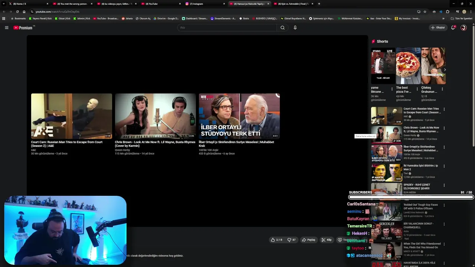Open options for 'The best pizza' short
The width and height of the screenshot is (475, 267).
[417, 89]
